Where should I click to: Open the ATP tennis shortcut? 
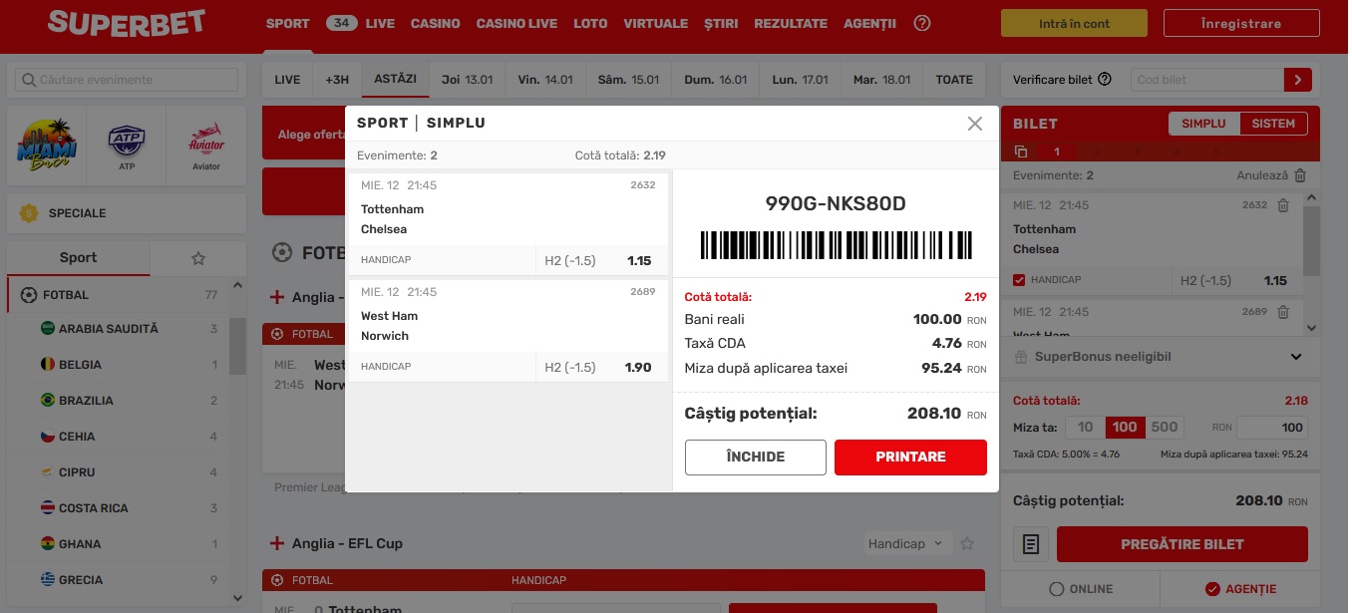[x=127, y=147]
